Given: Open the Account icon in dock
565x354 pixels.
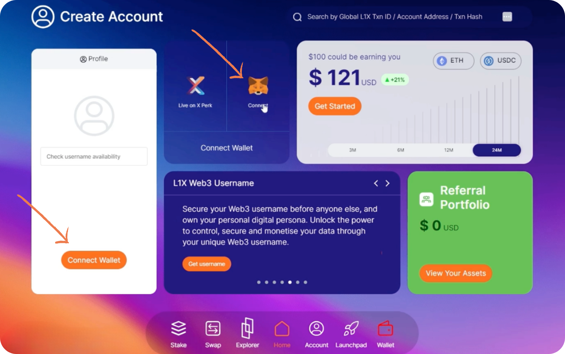Looking at the screenshot, I should [316, 329].
